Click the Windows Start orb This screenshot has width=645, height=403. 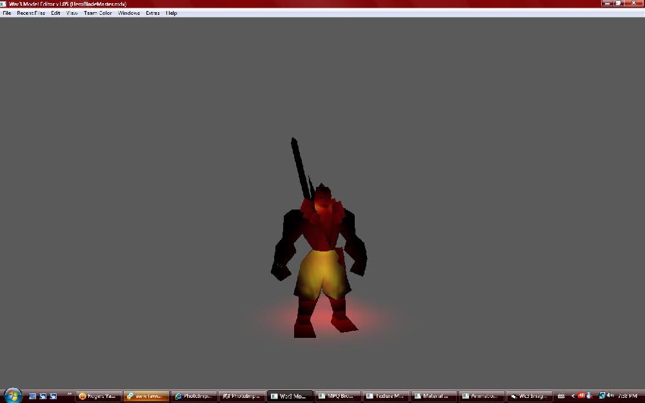point(12,396)
